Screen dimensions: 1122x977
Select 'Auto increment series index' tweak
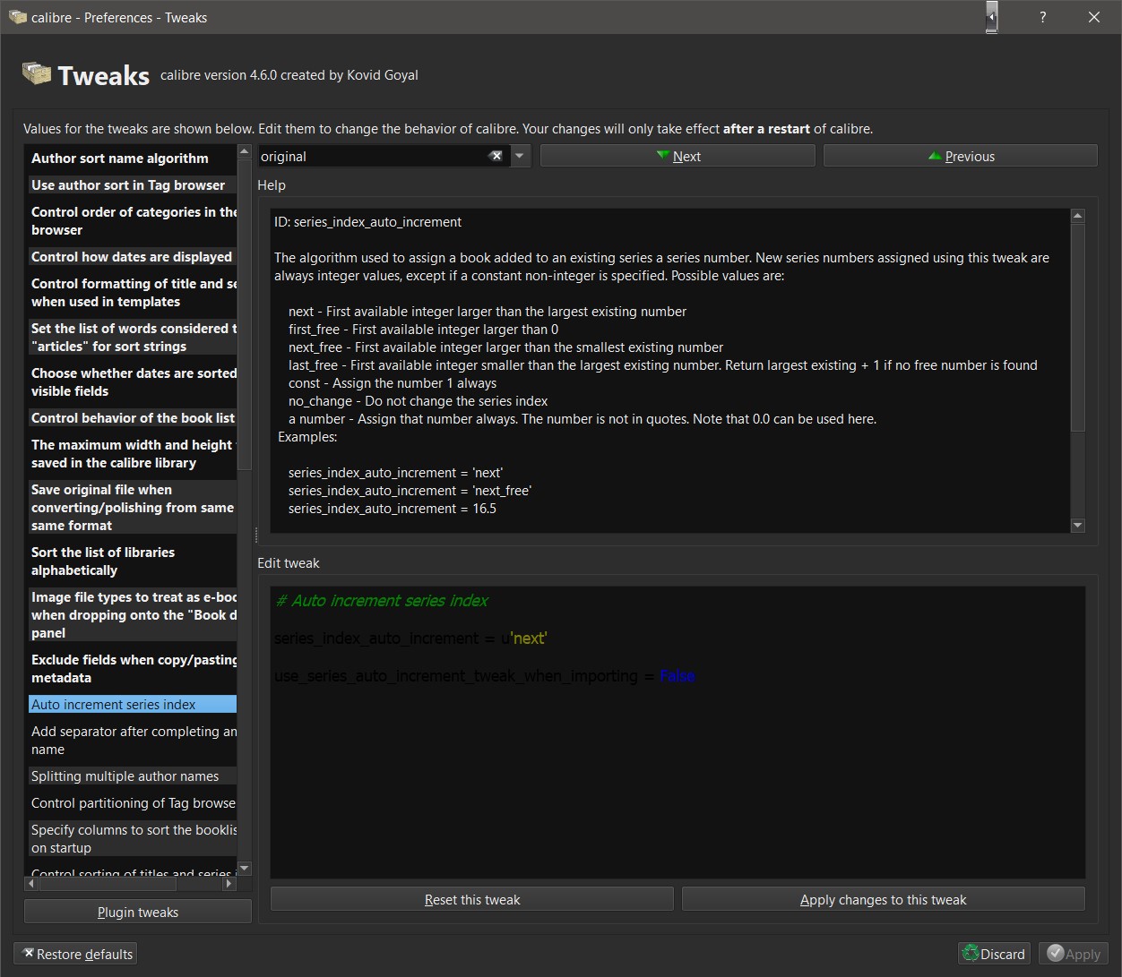(133, 705)
